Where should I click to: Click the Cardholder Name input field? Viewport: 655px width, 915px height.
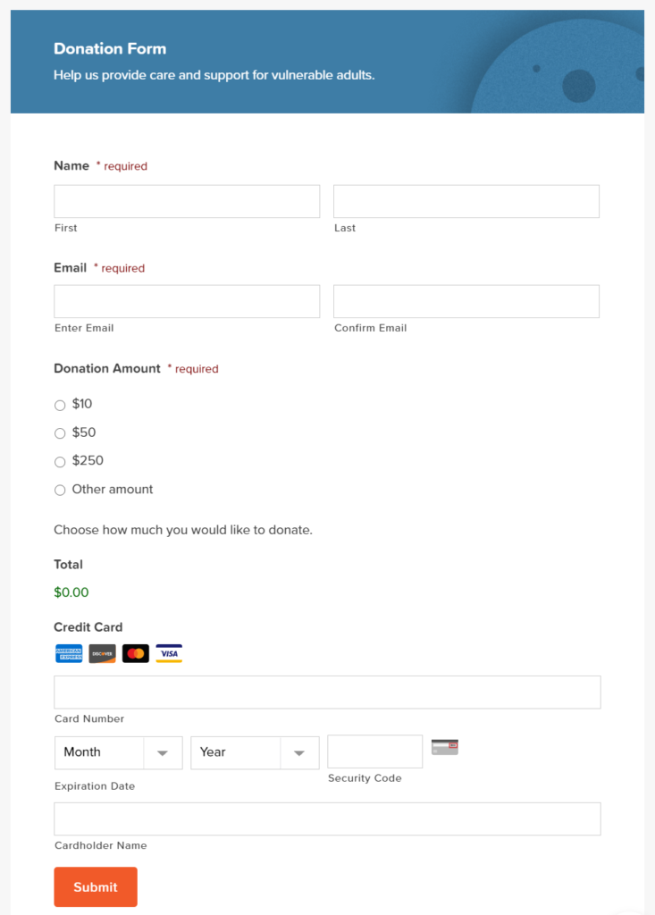coord(327,818)
